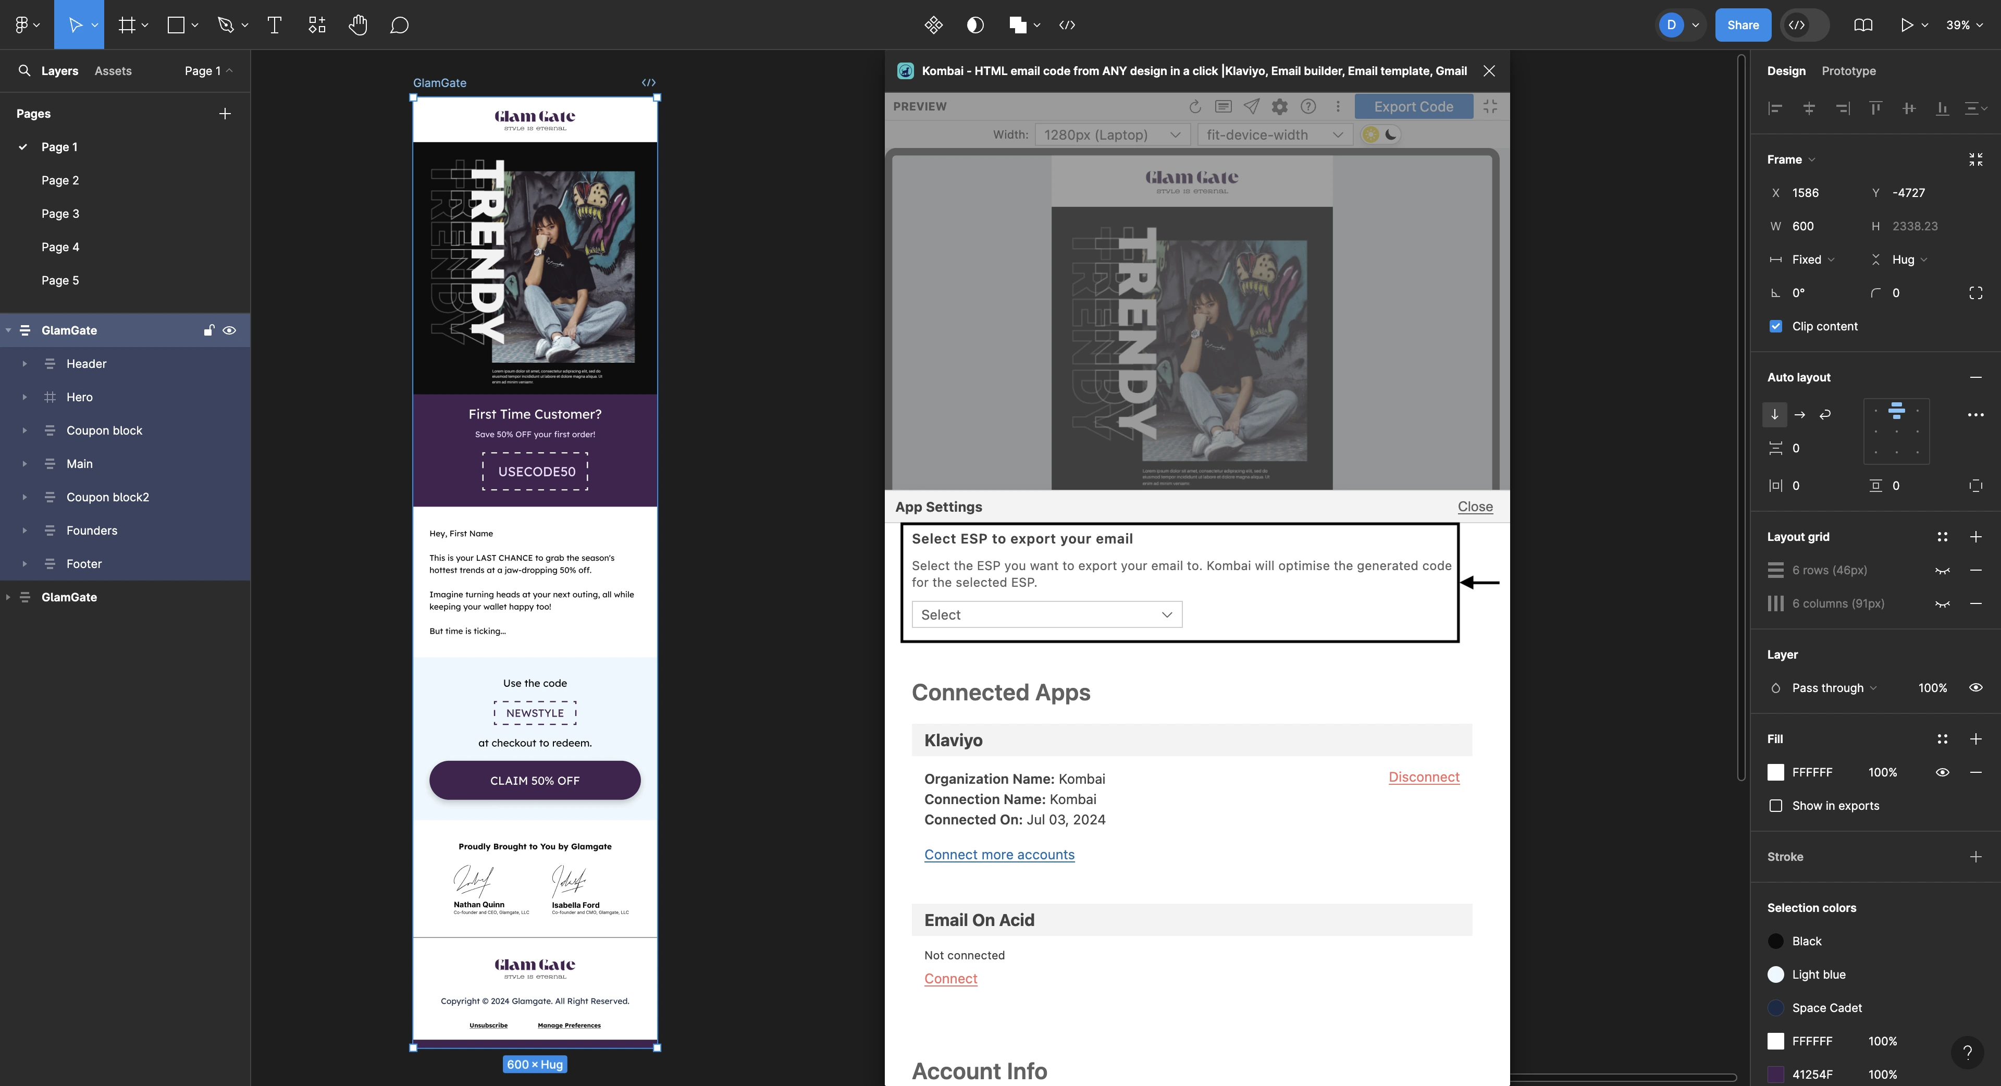Click the Present play icon

pyautogui.click(x=1907, y=25)
